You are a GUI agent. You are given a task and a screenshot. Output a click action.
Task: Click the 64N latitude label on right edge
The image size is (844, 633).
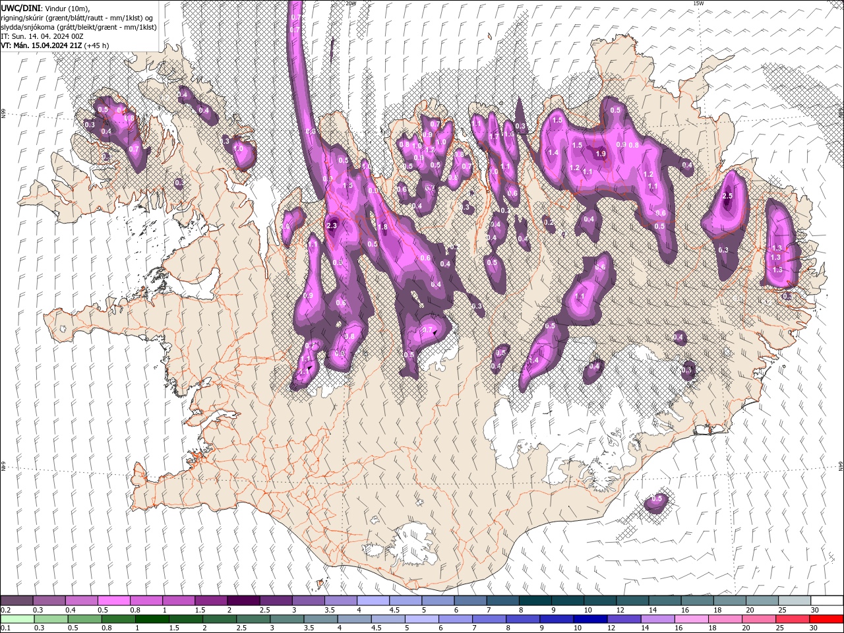pyautogui.click(x=841, y=466)
